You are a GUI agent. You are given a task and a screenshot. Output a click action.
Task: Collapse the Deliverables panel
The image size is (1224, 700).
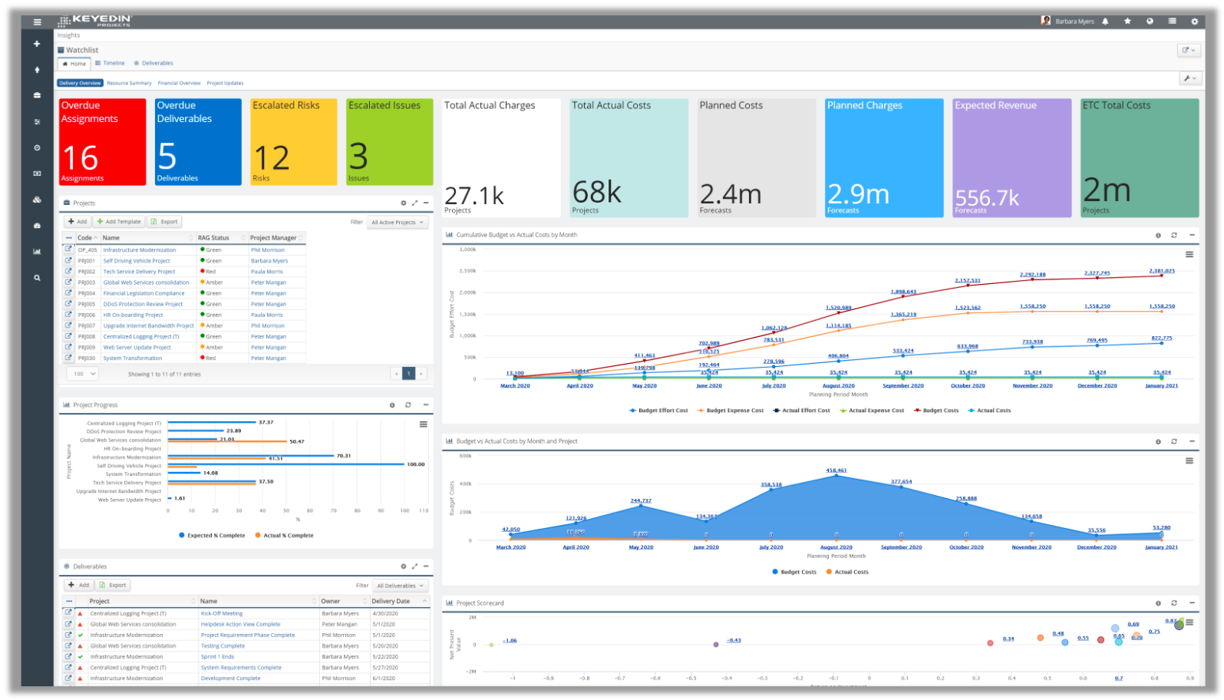tap(426, 566)
